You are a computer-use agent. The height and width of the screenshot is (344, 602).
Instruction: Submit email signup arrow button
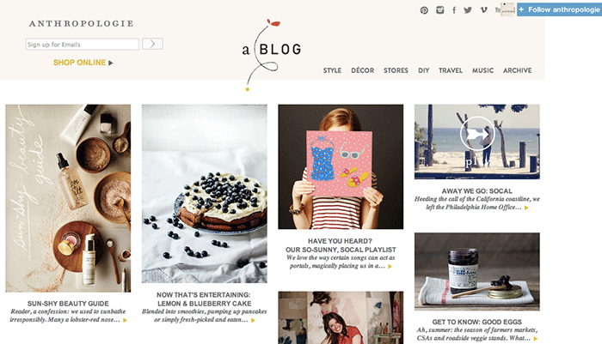point(152,44)
